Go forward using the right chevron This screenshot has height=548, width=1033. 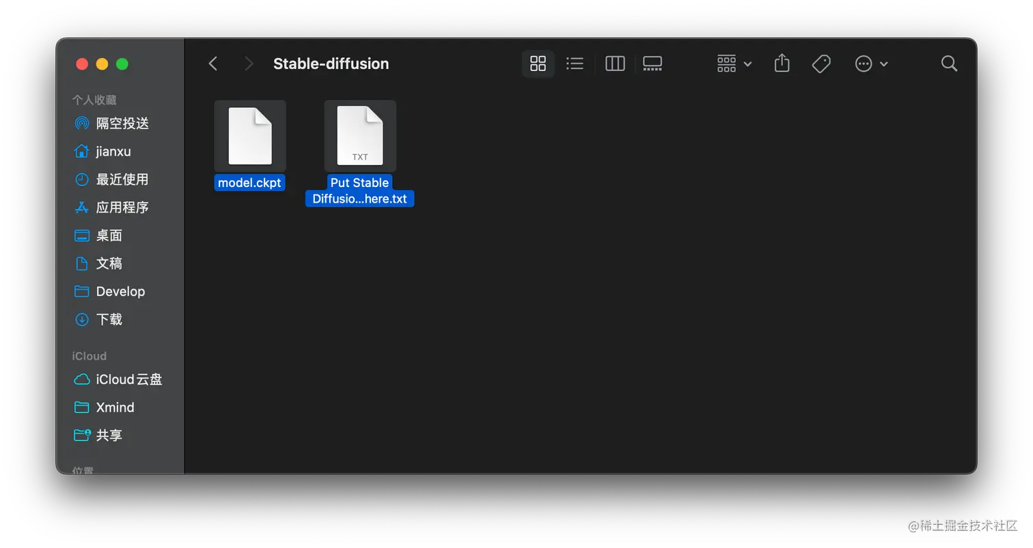(x=249, y=63)
